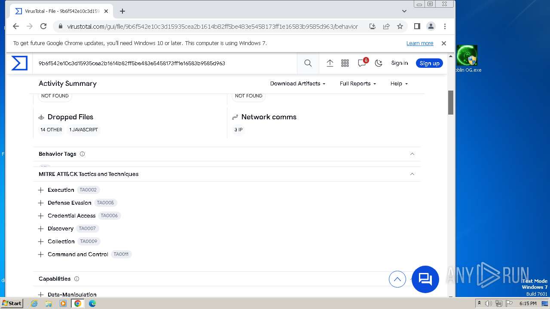Viewport: 550px width, 309px height.
Task: Open File Explorer from taskbar
Action: tap(49, 303)
